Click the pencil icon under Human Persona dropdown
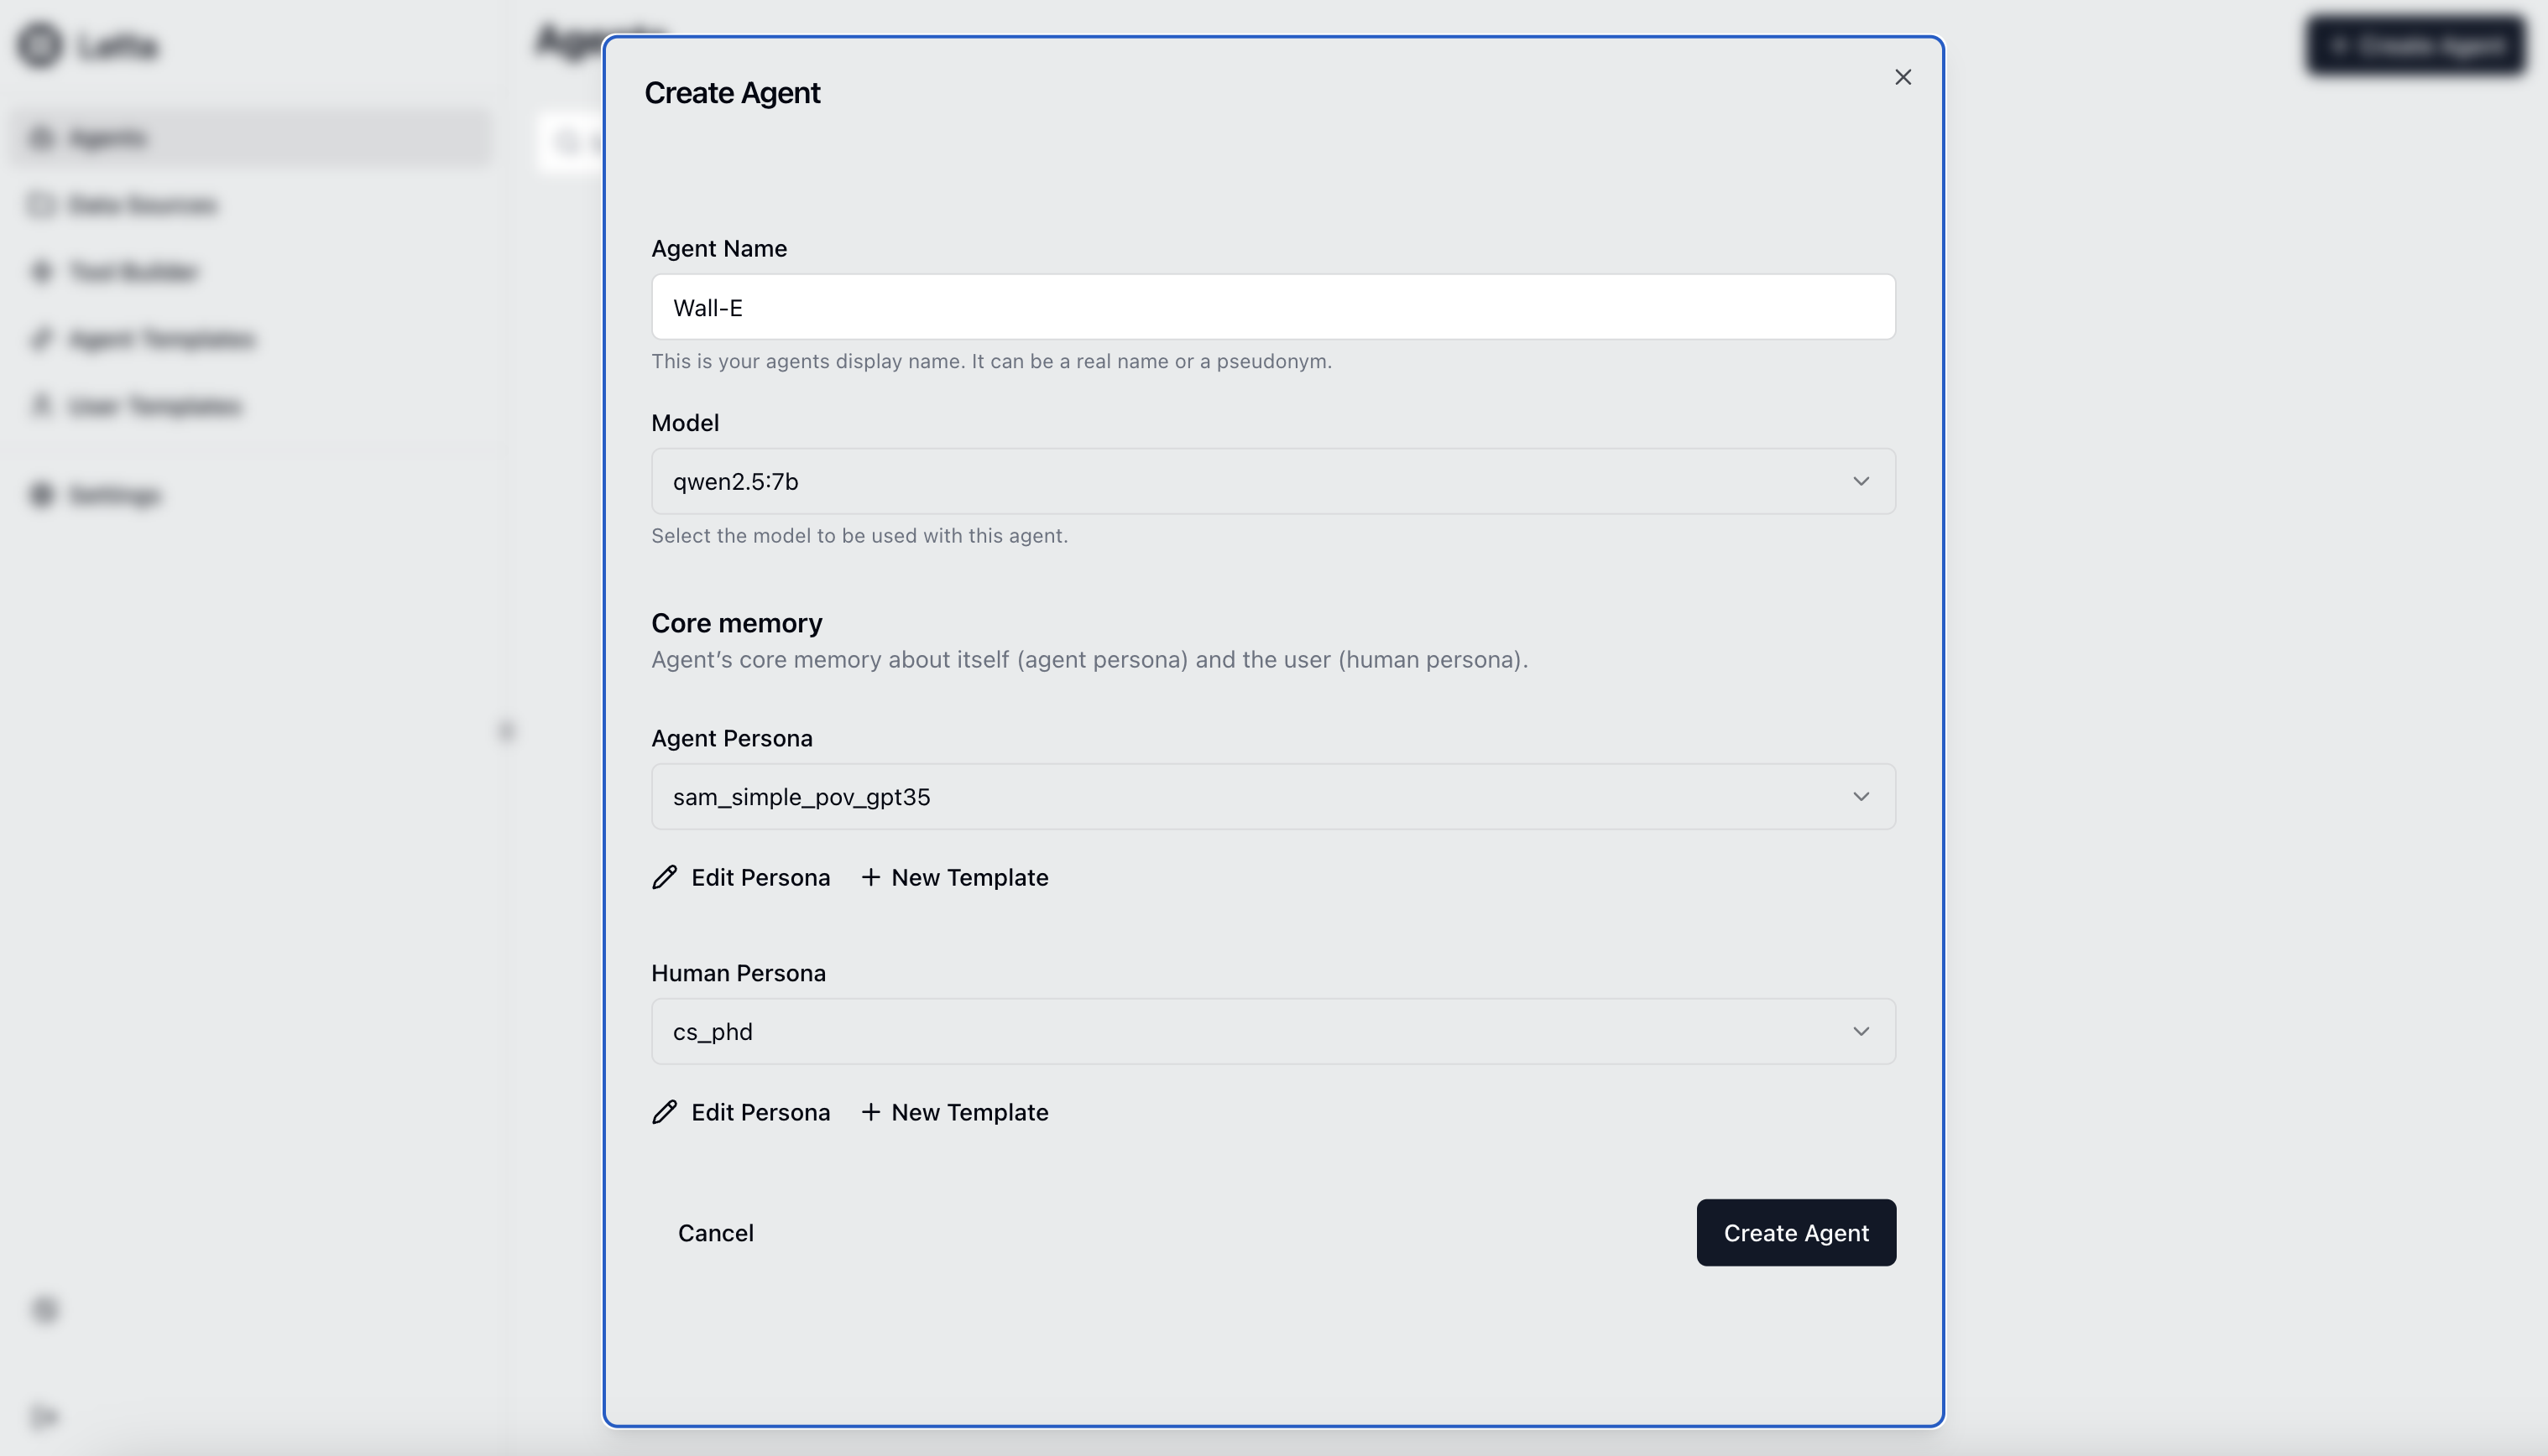This screenshot has width=2548, height=1456. tap(664, 1112)
